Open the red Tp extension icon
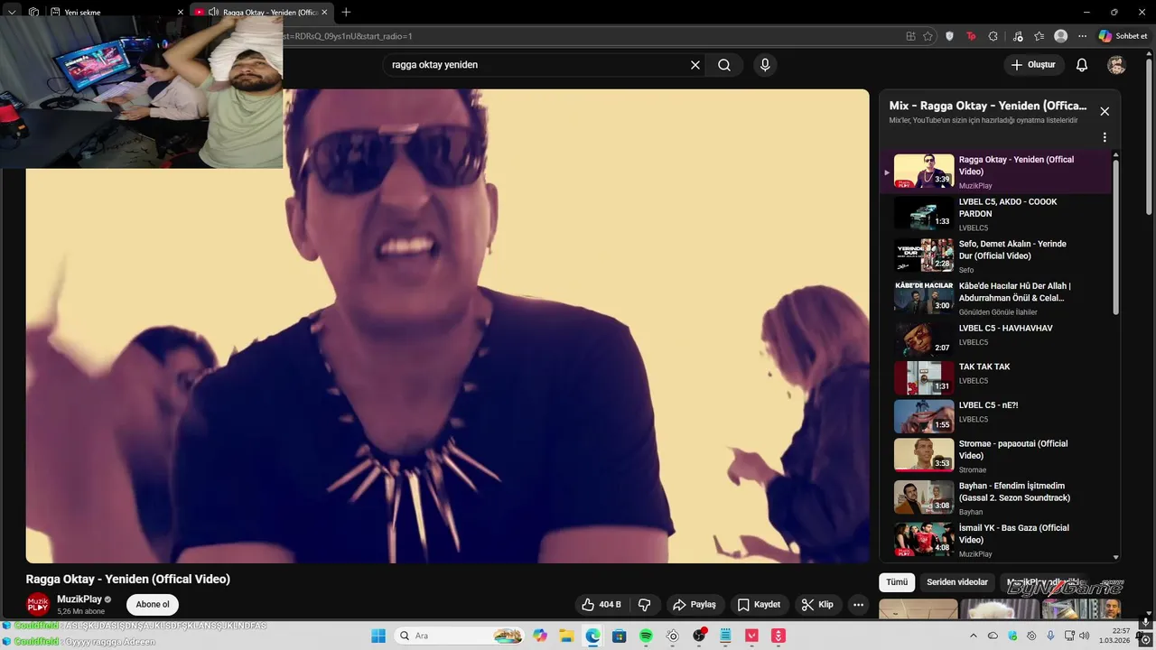 click(971, 36)
